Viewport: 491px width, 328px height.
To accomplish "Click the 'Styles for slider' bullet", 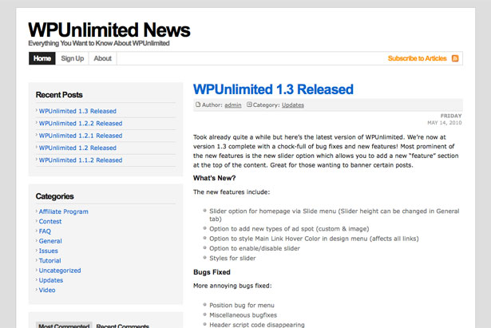I will [232, 259].
